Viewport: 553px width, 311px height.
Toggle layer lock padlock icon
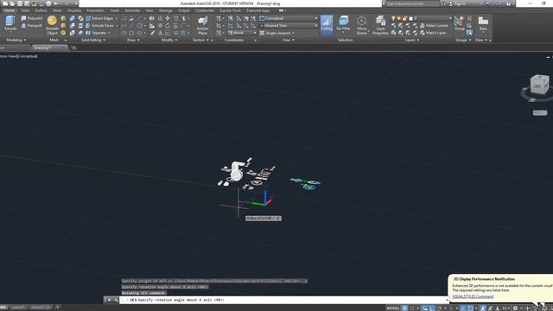pyautogui.click(x=405, y=18)
